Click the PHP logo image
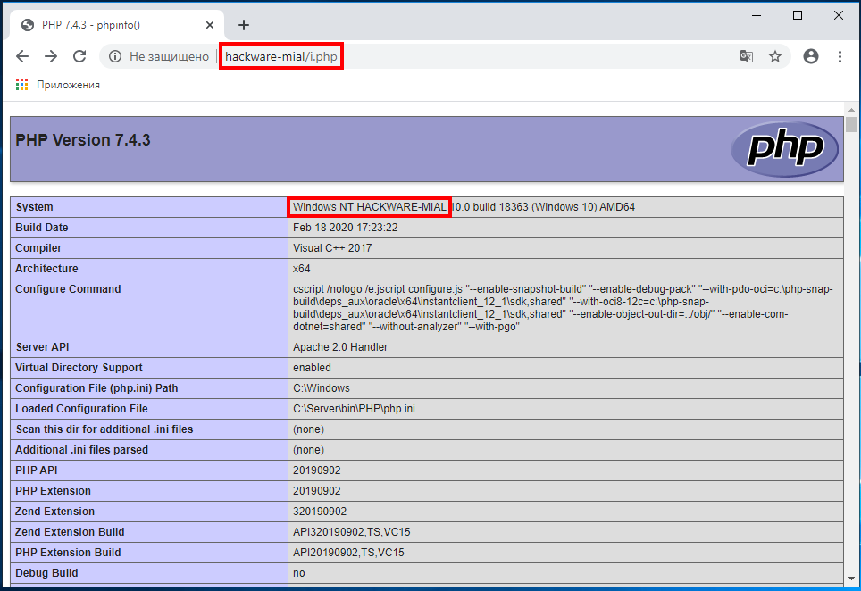Screen dimensions: 861x591 coord(784,149)
